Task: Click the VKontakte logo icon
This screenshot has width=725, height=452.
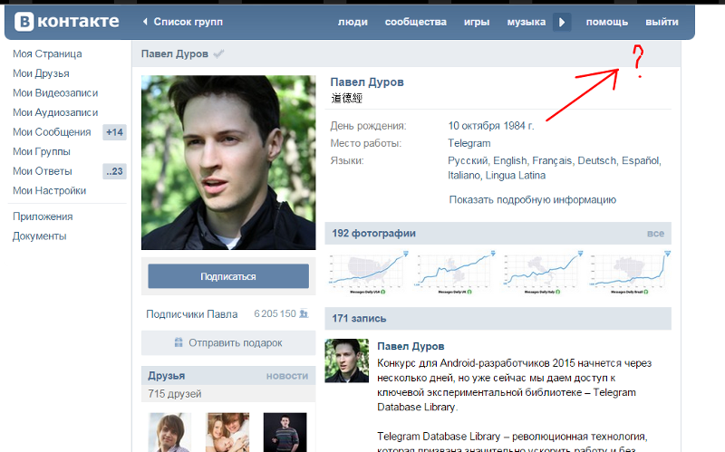Action: [x=24, y=21]
